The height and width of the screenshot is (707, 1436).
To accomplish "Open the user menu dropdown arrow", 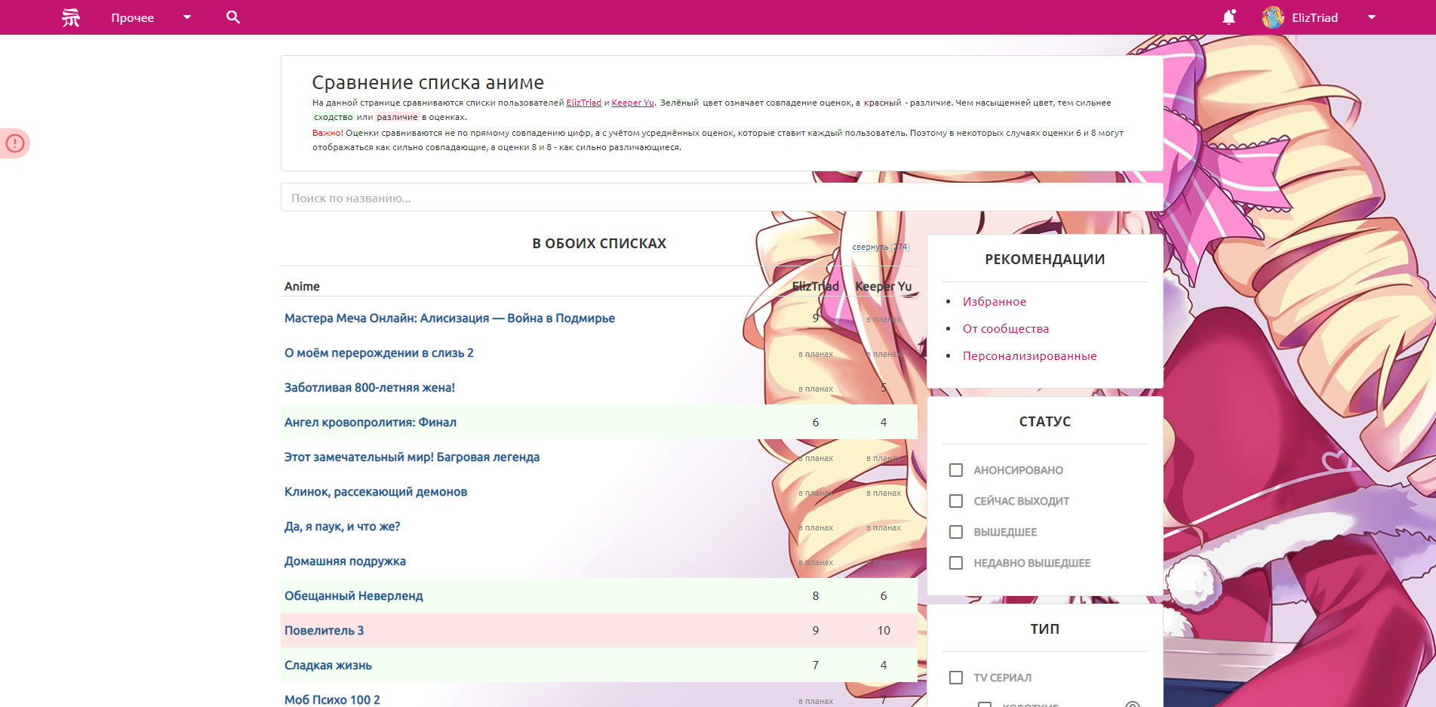I will 1372,17.
